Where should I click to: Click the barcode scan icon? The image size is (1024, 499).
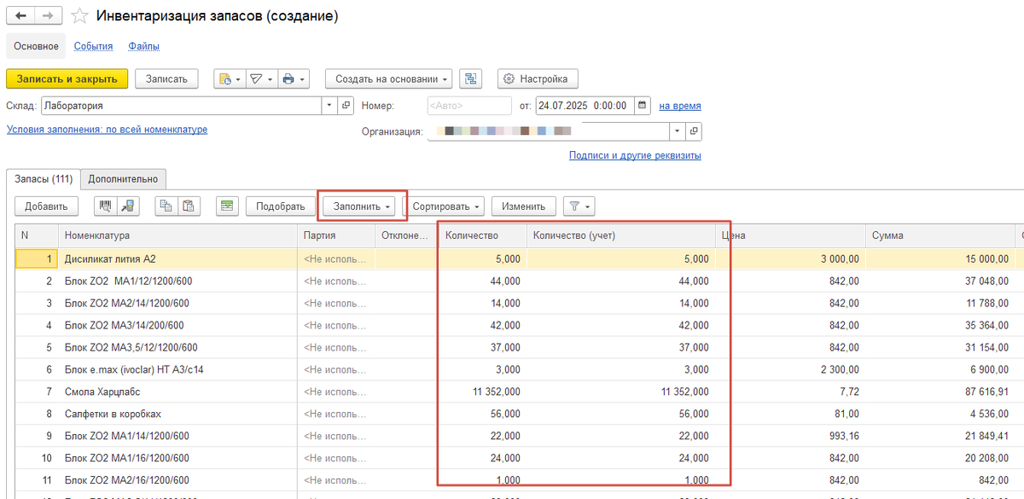click(107, 206)
